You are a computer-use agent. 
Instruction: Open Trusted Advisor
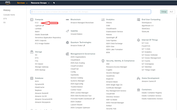point(77,87)
